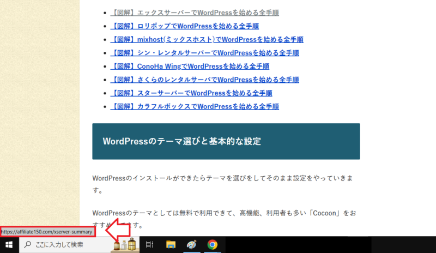Open the Windows Start menu

pyautogui.click(x=9, y=245)
